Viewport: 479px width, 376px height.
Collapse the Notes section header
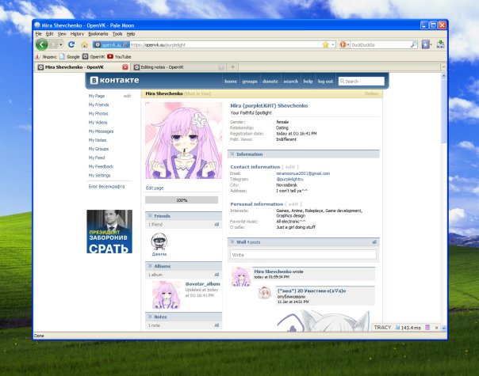click(184, 317)
